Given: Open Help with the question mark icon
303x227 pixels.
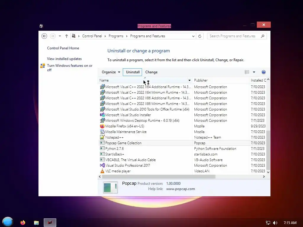Looking at the screenshot, I should click(264, 72).
